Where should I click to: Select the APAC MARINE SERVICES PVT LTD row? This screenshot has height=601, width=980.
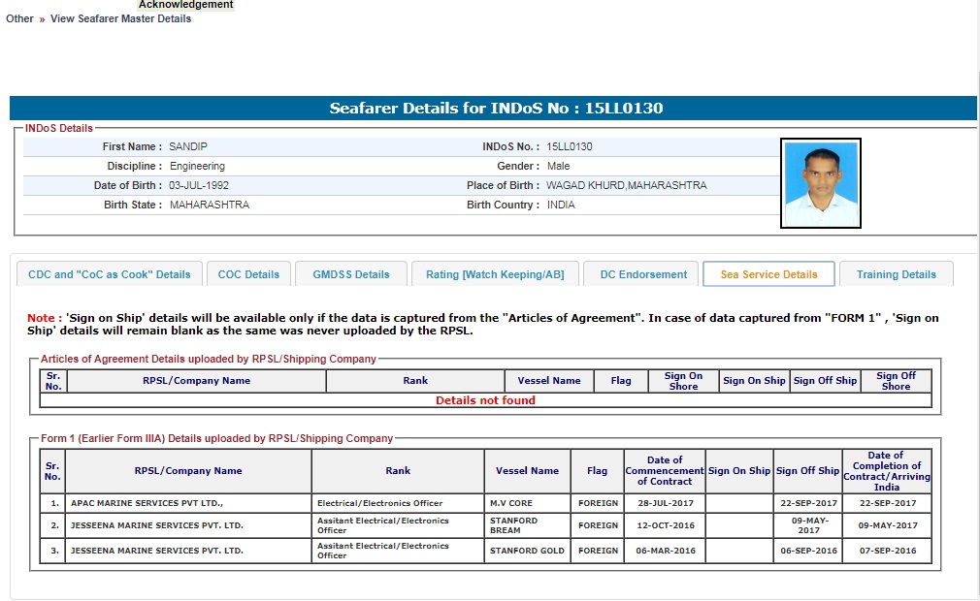coord(147,503)
